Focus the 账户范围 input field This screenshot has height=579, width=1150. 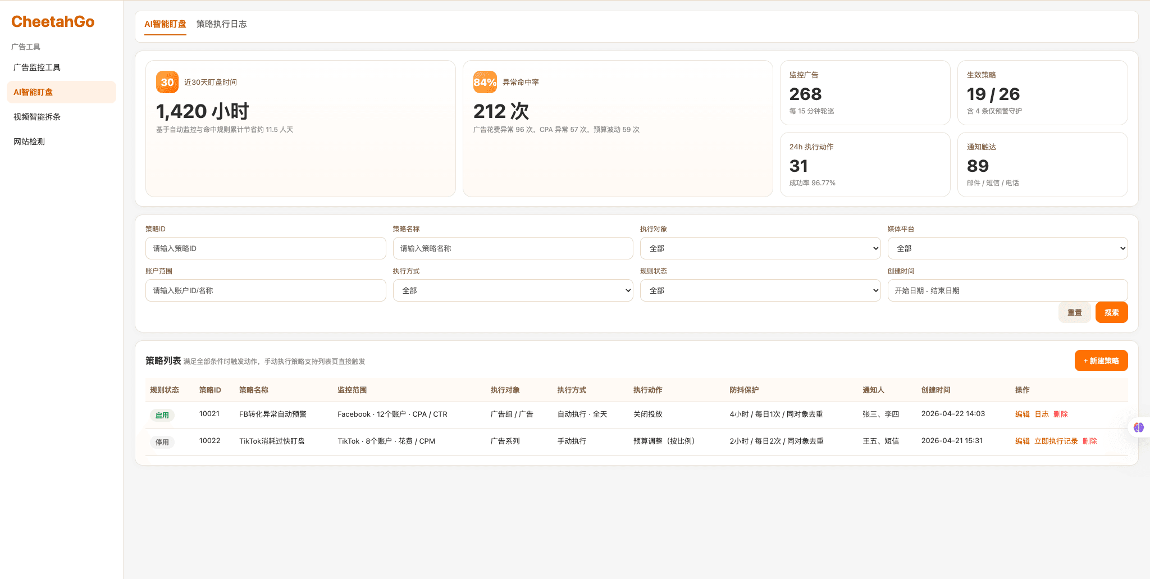[x=266, y=290]
